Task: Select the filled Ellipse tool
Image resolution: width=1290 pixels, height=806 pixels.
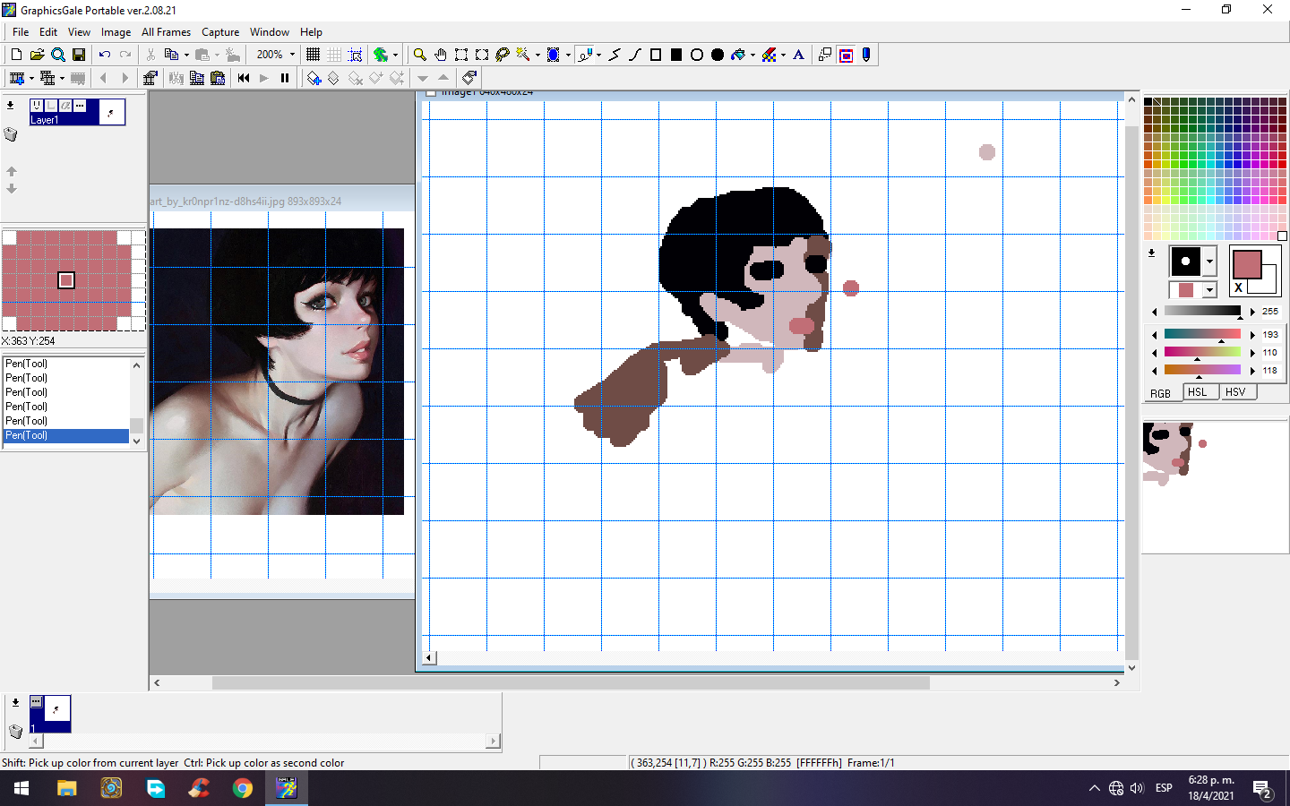Action: coord(718,55)
